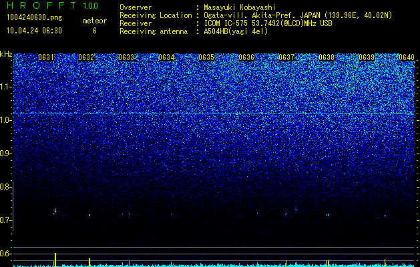Viewport: 420px width, 267px height.
Task: Click the 'Ovserver' label
Action: click(x=136, y=7)
